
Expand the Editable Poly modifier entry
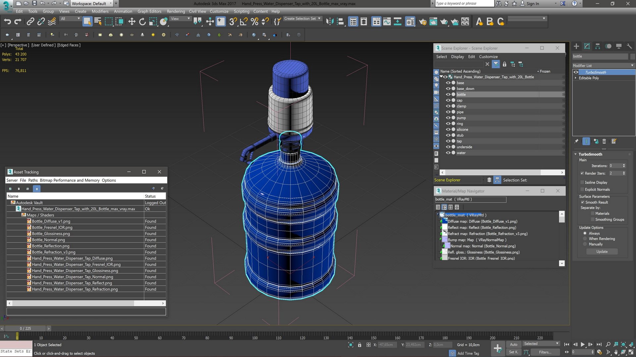click(x=576, y=78)
